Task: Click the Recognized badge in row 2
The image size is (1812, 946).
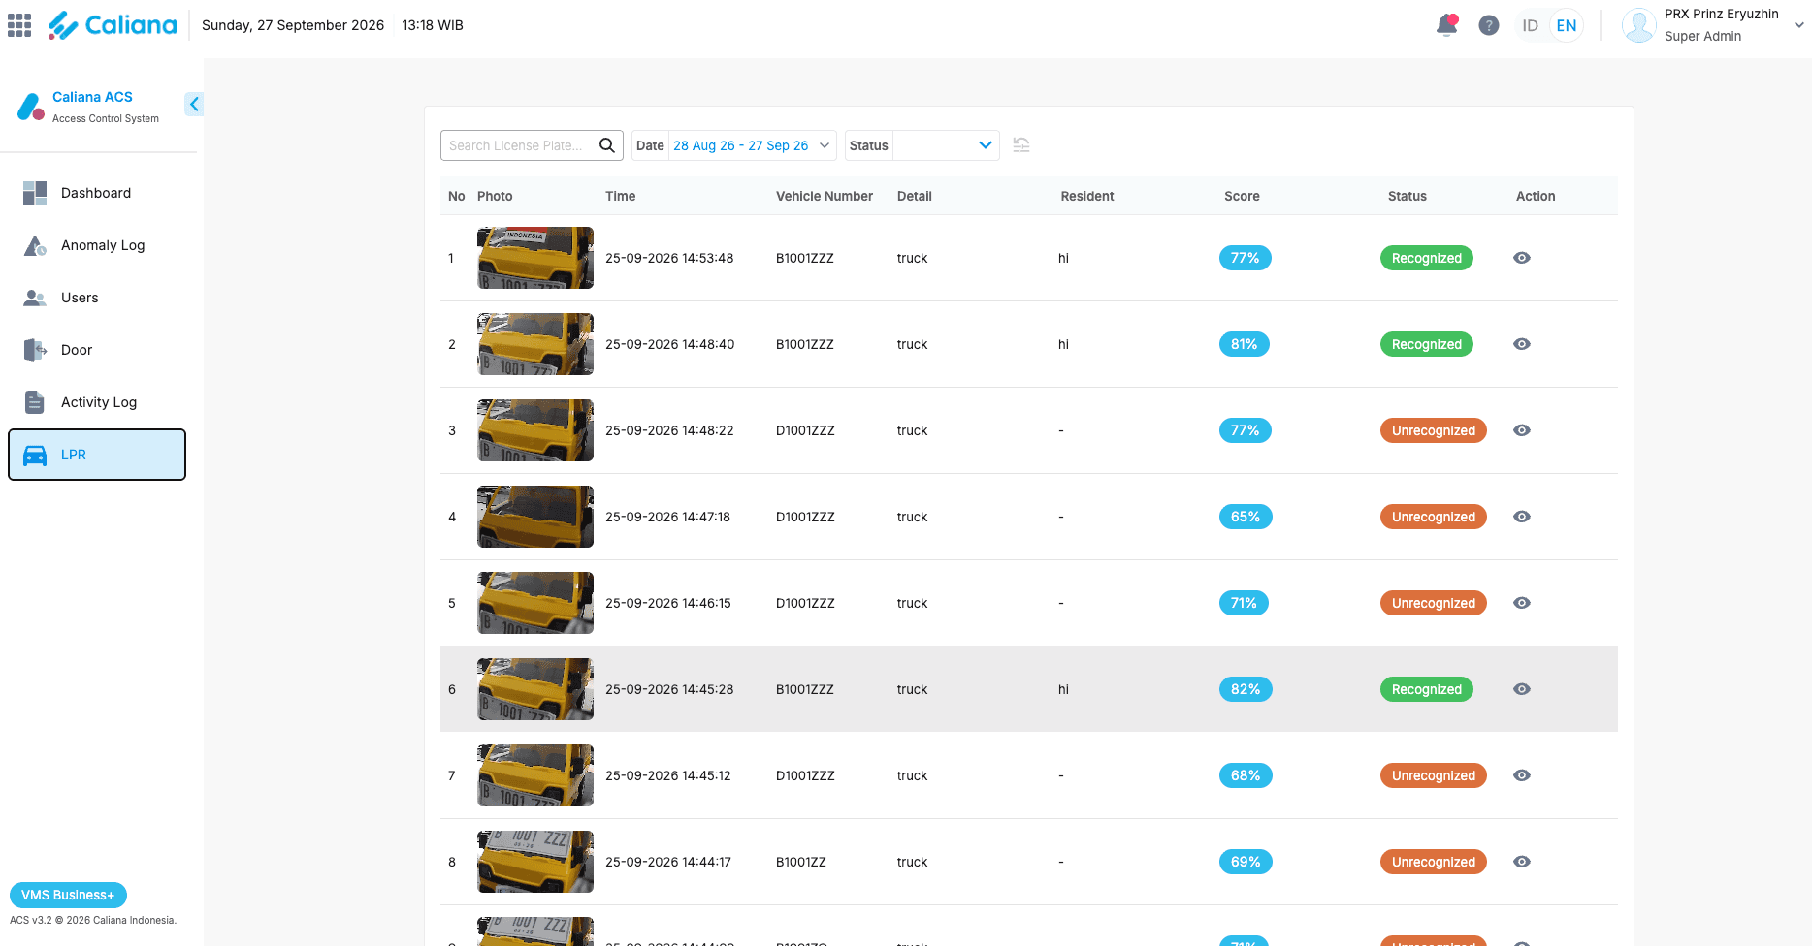Action: (1427, 344)
